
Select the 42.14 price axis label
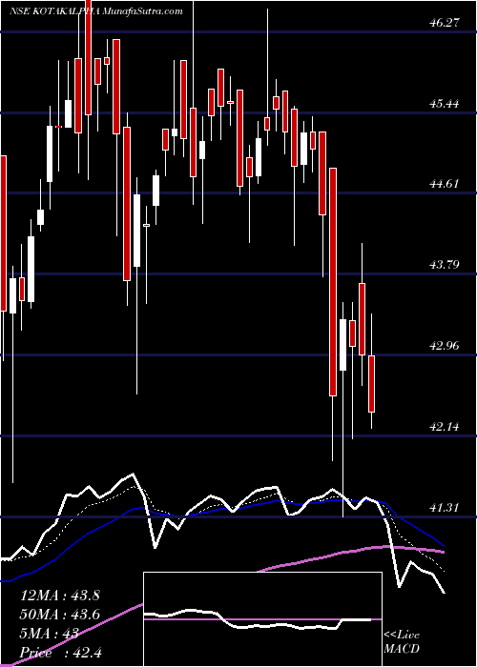pyautogui.click(x=444, y=427)
